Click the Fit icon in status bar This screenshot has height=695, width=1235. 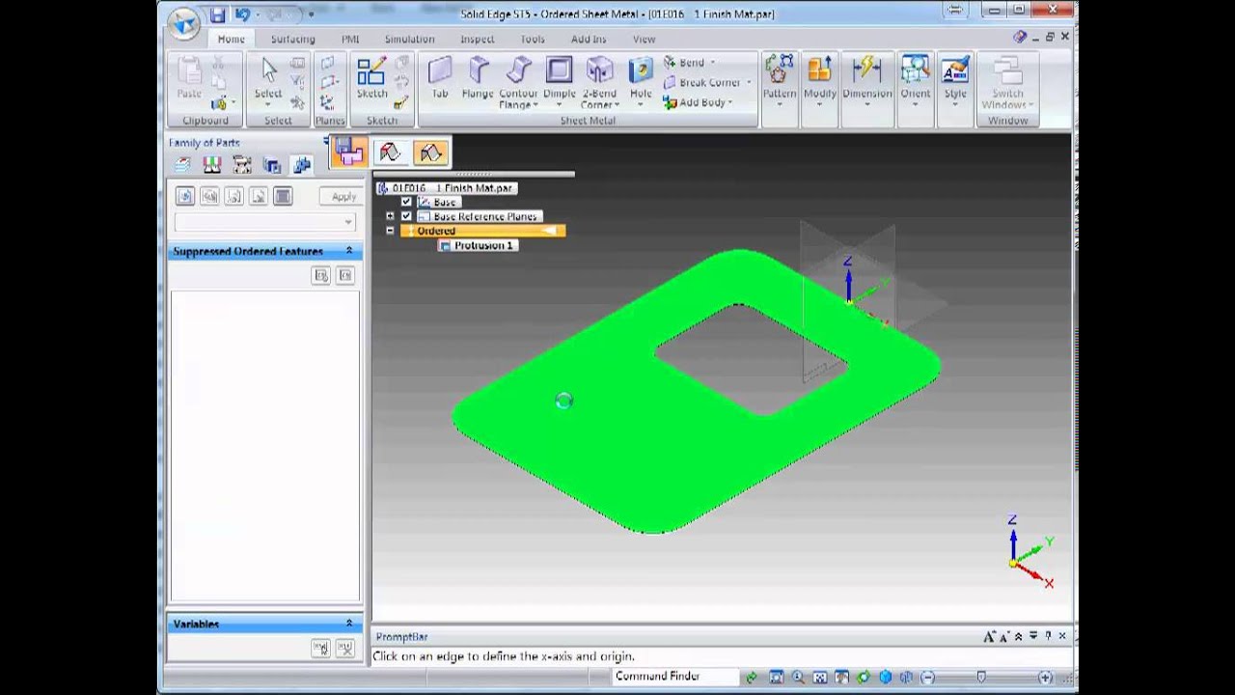coord(820,677)
